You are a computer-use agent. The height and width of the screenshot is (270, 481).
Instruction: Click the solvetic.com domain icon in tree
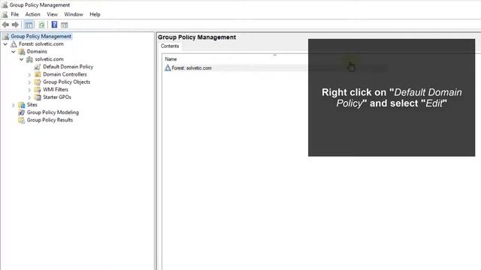click(29, 59)
